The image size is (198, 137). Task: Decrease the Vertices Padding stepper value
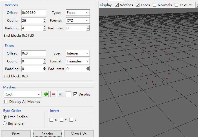point(44,30)
